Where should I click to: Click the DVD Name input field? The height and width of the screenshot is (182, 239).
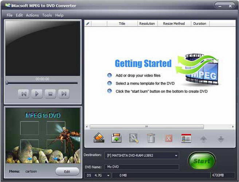tap(142, 167)
